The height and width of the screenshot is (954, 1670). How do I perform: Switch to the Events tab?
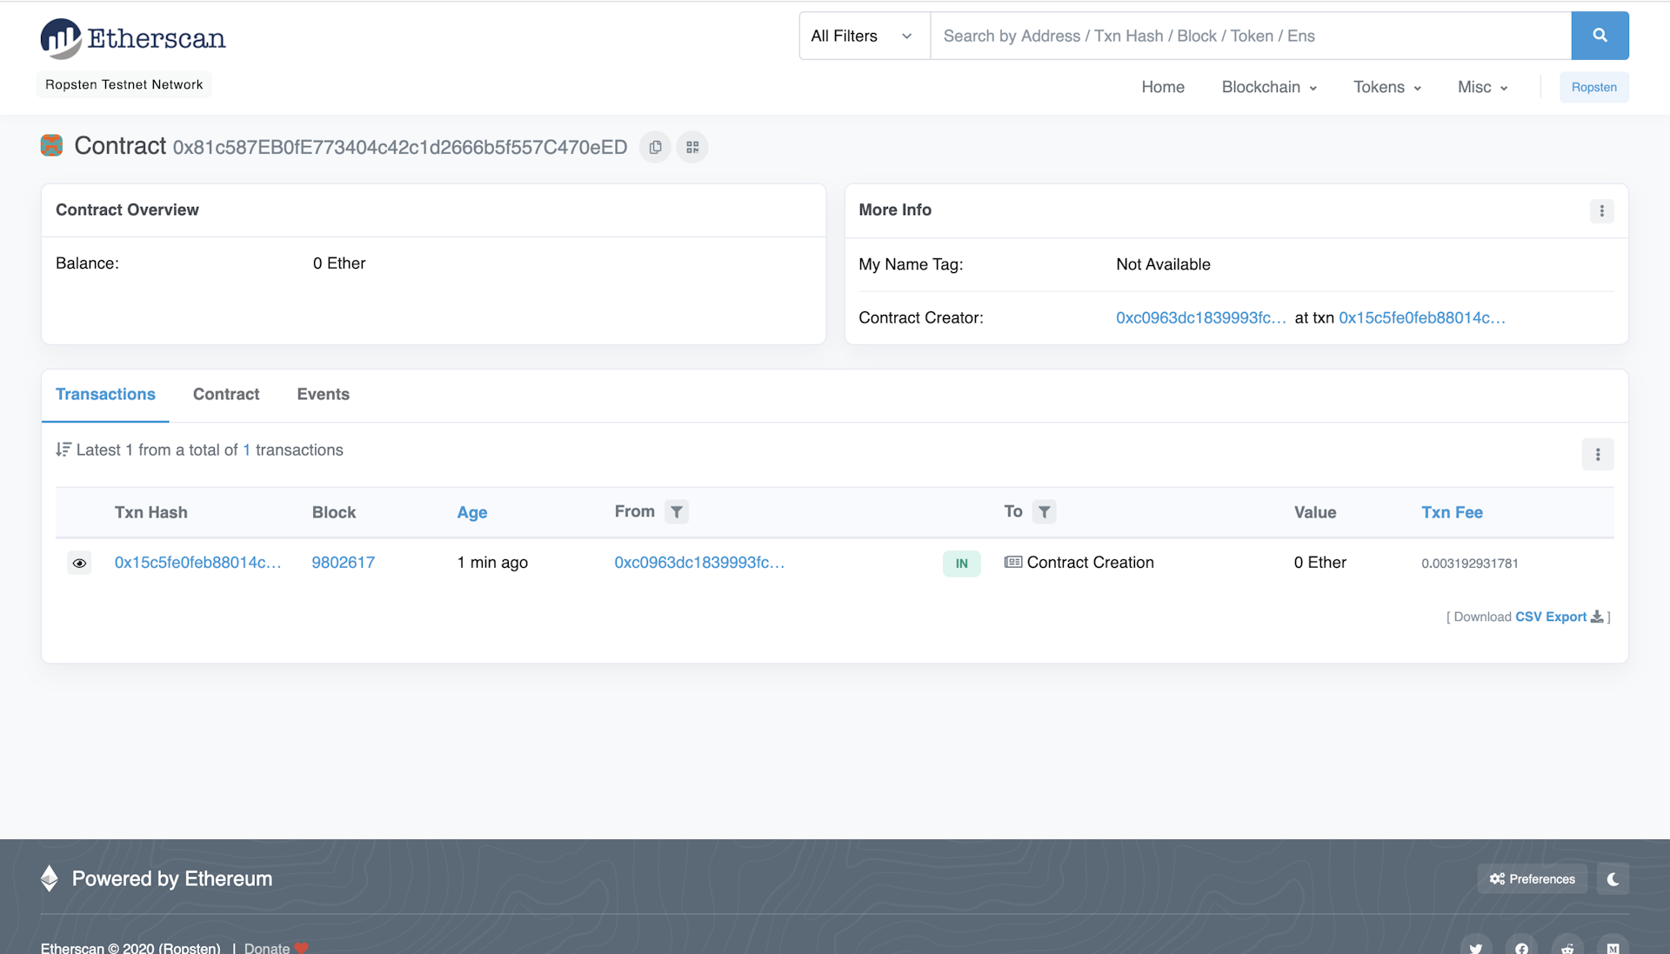tap(323, 394)
